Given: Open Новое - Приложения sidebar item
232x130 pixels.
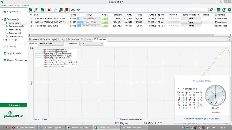Looking at the screenshot, I should tap(15, 60).
